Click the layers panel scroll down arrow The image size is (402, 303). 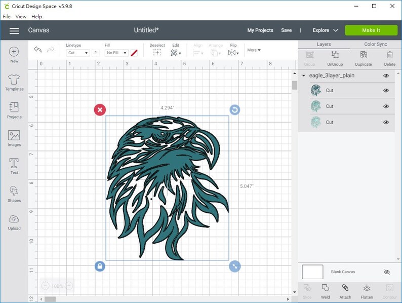[x=398, y=259]
